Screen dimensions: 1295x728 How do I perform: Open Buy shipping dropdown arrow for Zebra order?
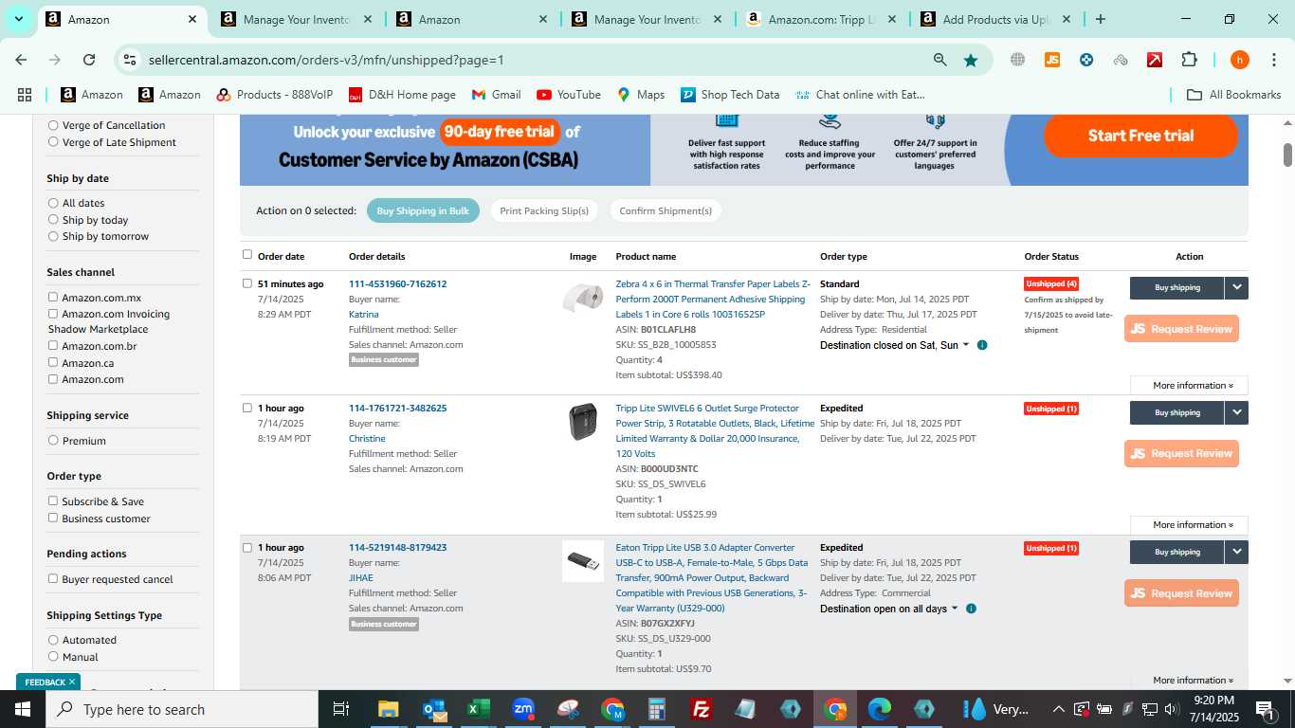pyautogui.click(x=1236, y=287)
